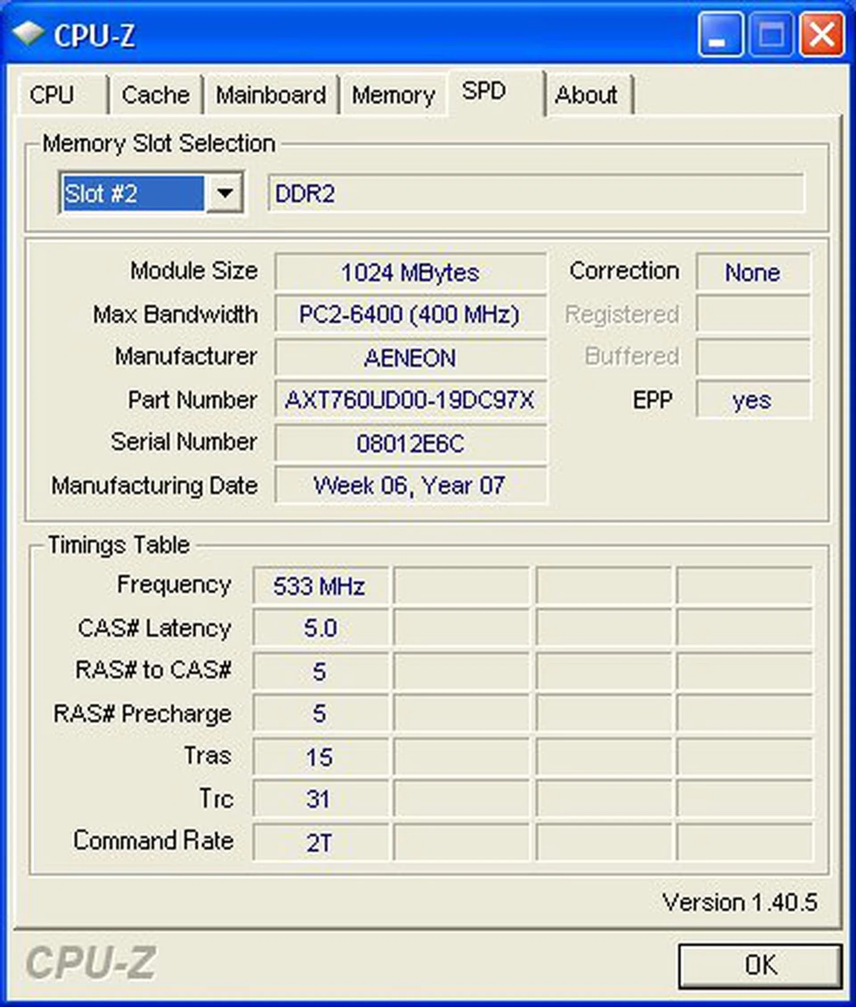Switch to the Memory tab
The image size is (856, 1007).
(393, 95)
